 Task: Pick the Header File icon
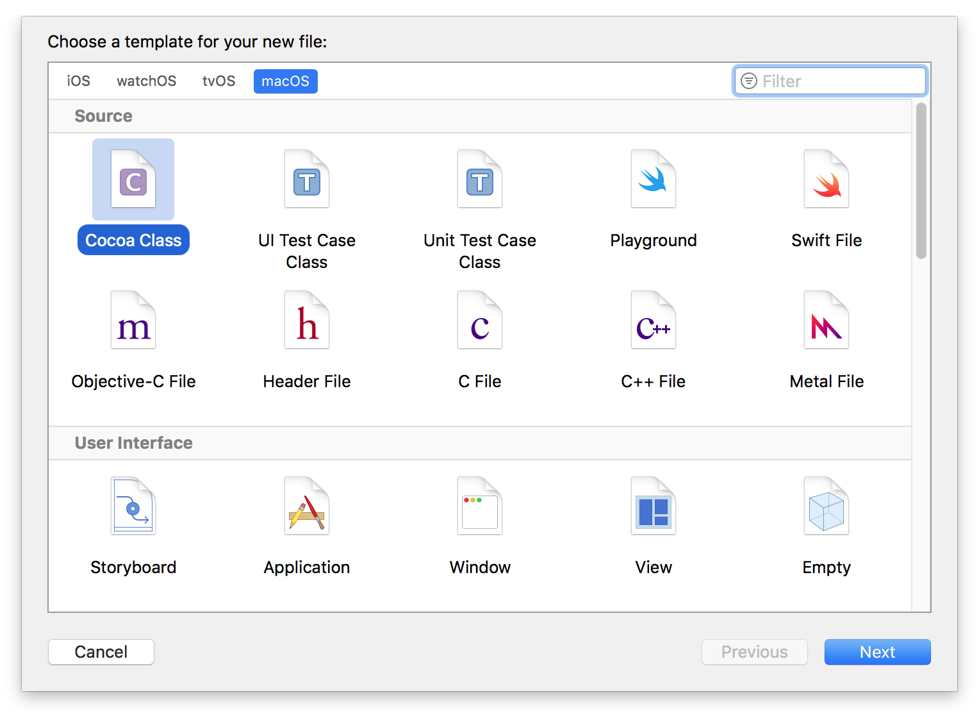coord(307,320)
